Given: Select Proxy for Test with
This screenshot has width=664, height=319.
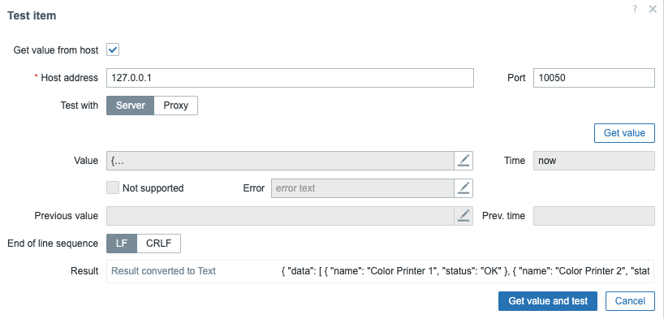Looking at the screenshot, I should pos(175,106).
